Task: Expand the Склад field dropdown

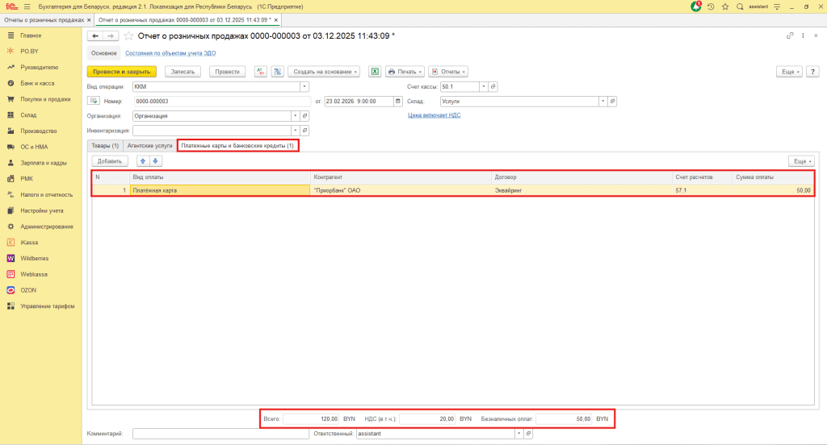Action: pos(602,101)
